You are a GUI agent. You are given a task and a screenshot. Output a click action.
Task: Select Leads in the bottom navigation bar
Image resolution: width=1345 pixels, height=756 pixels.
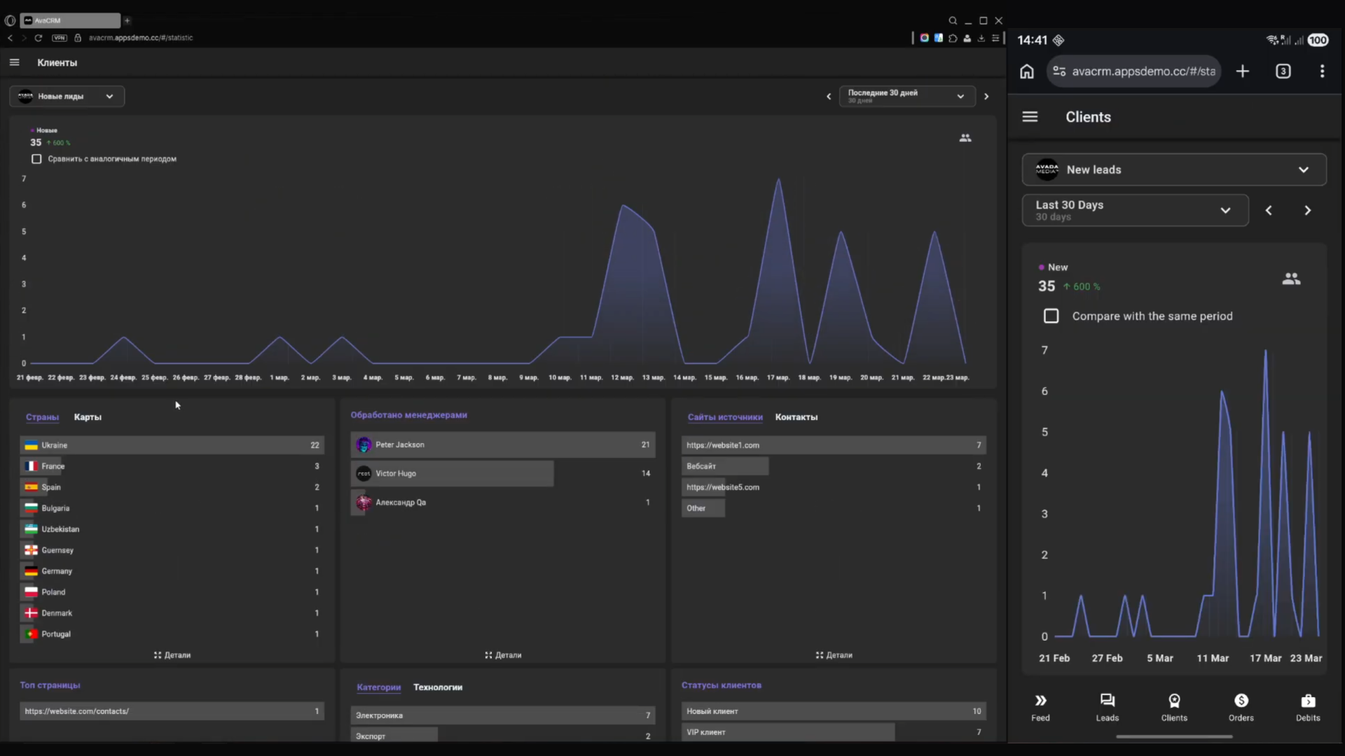coord(1107,706)
